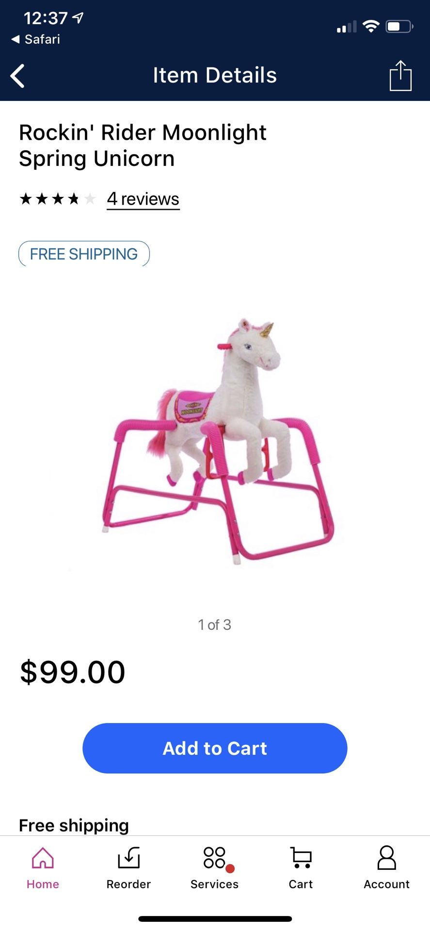Image resolution: width=430 pixels, height=931 pixels.
Task: Select the Home tab label
Action: (43, 884)
